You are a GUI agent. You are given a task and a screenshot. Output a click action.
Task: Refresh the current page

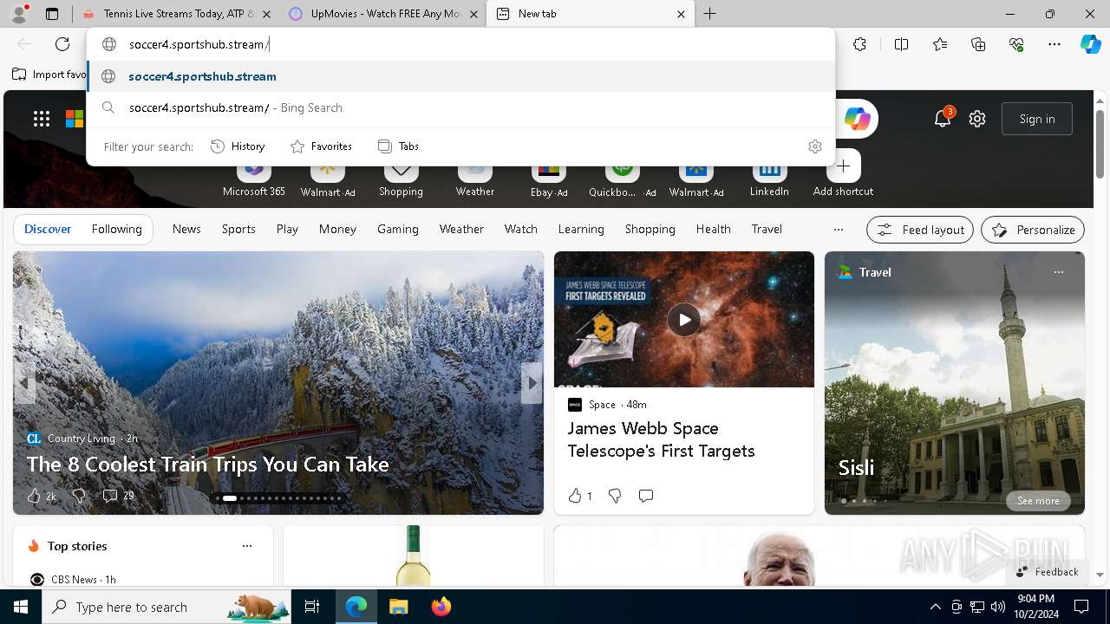(x=62, y=44)
